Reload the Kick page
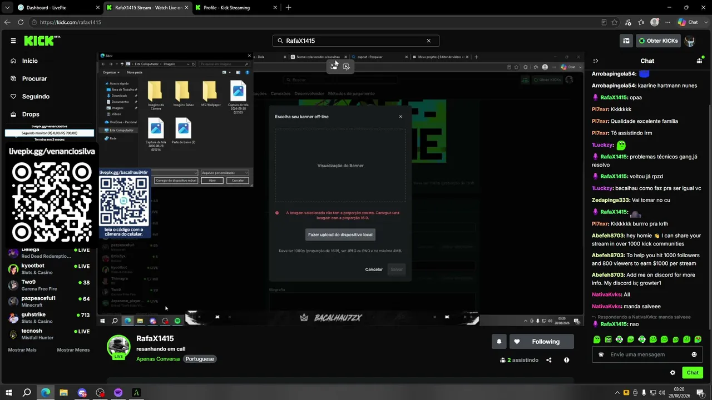The image size is (712, 400). (x=21, y=22)
